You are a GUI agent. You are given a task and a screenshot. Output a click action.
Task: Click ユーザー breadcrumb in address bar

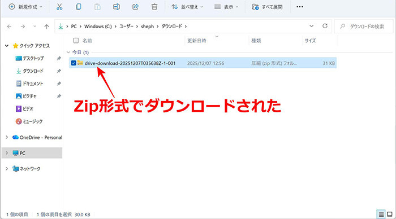point(126,26)
